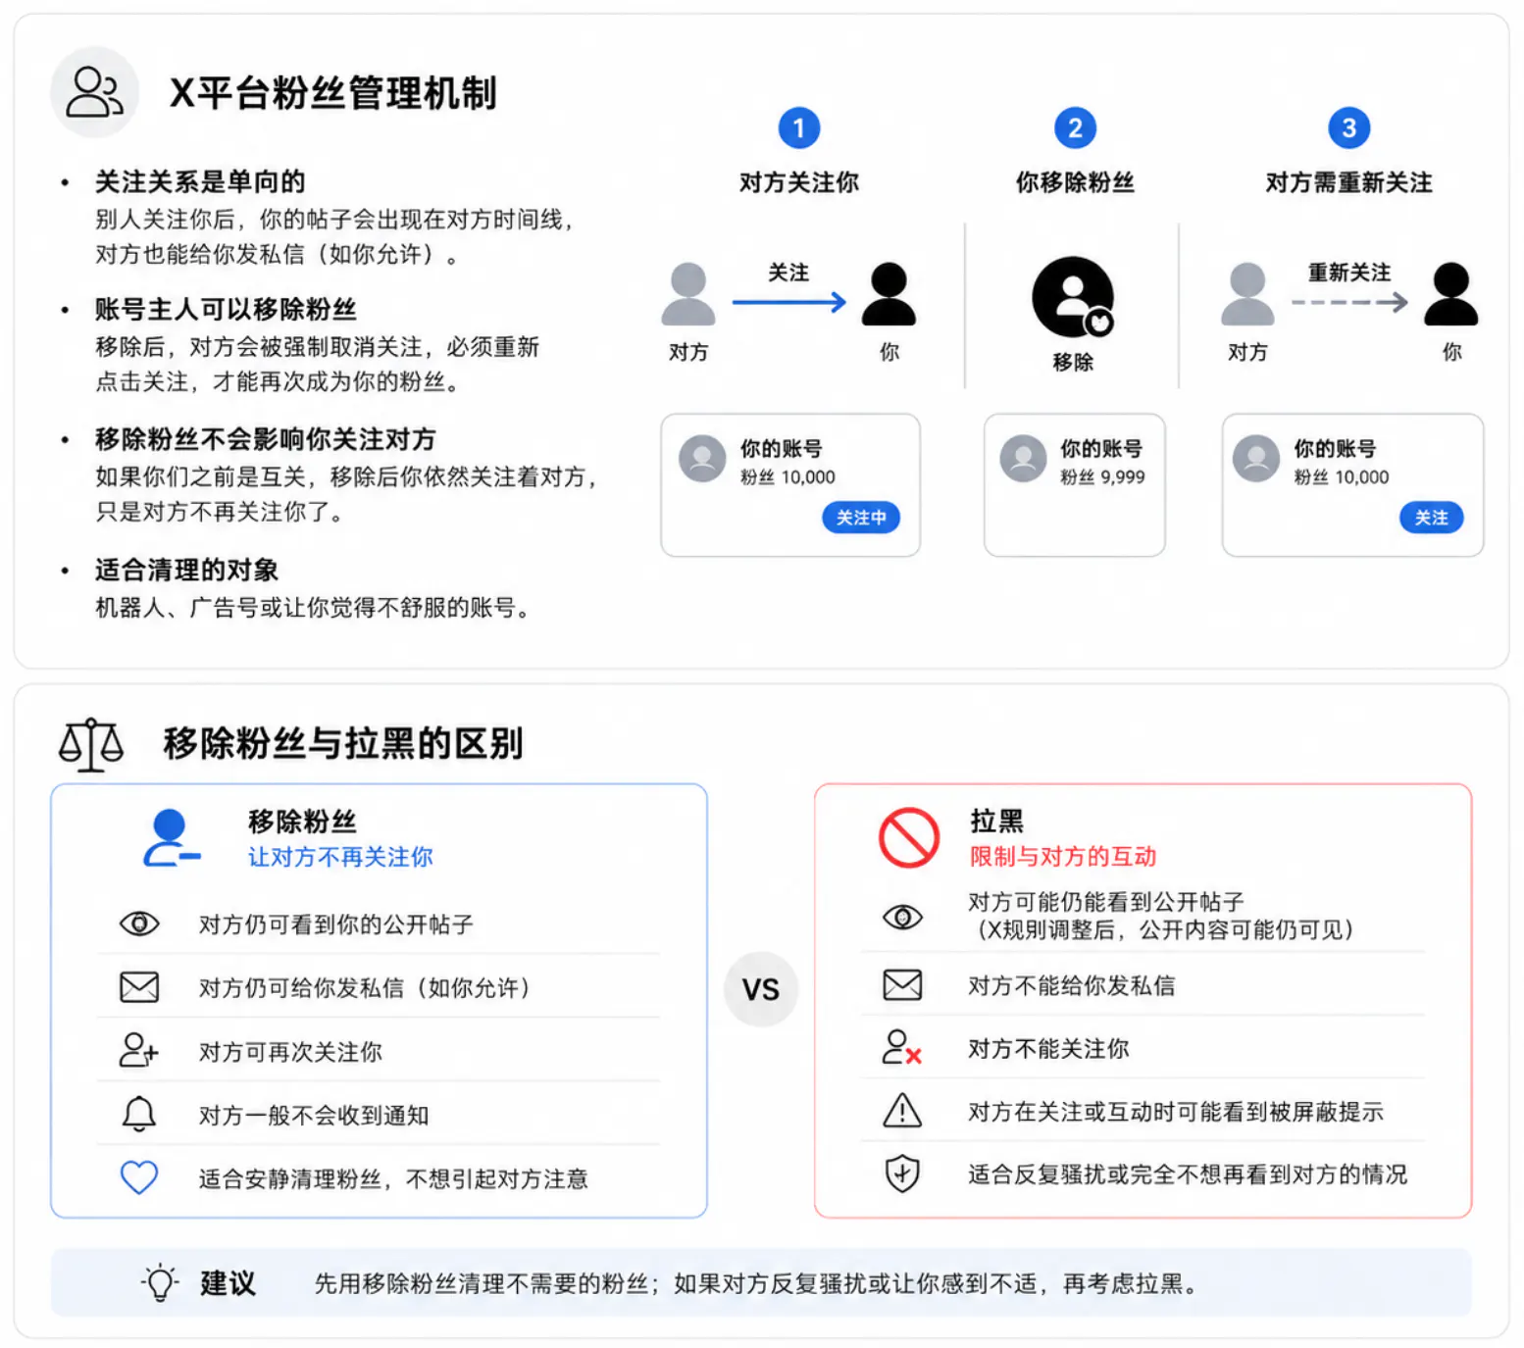Click the gray 对方 avatar under 对方关注你

tap(688, 294)
